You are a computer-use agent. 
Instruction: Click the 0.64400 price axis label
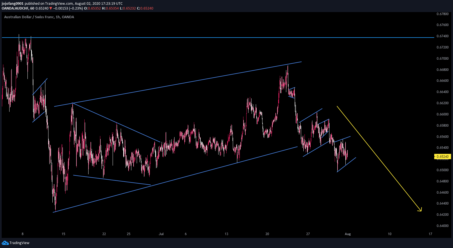click(x=443, y=203)
